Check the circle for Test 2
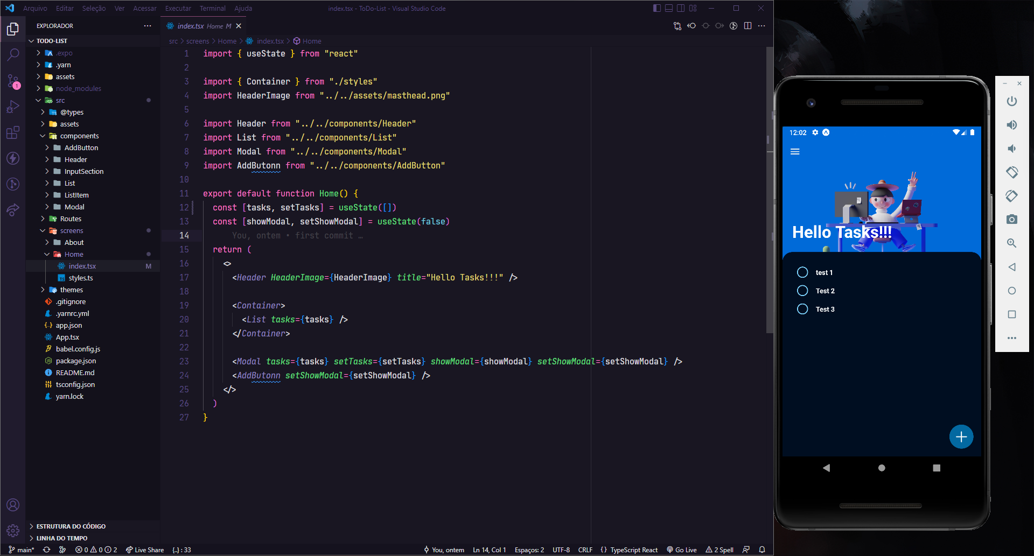This screenshot has width=1034, height=556. 802,291
